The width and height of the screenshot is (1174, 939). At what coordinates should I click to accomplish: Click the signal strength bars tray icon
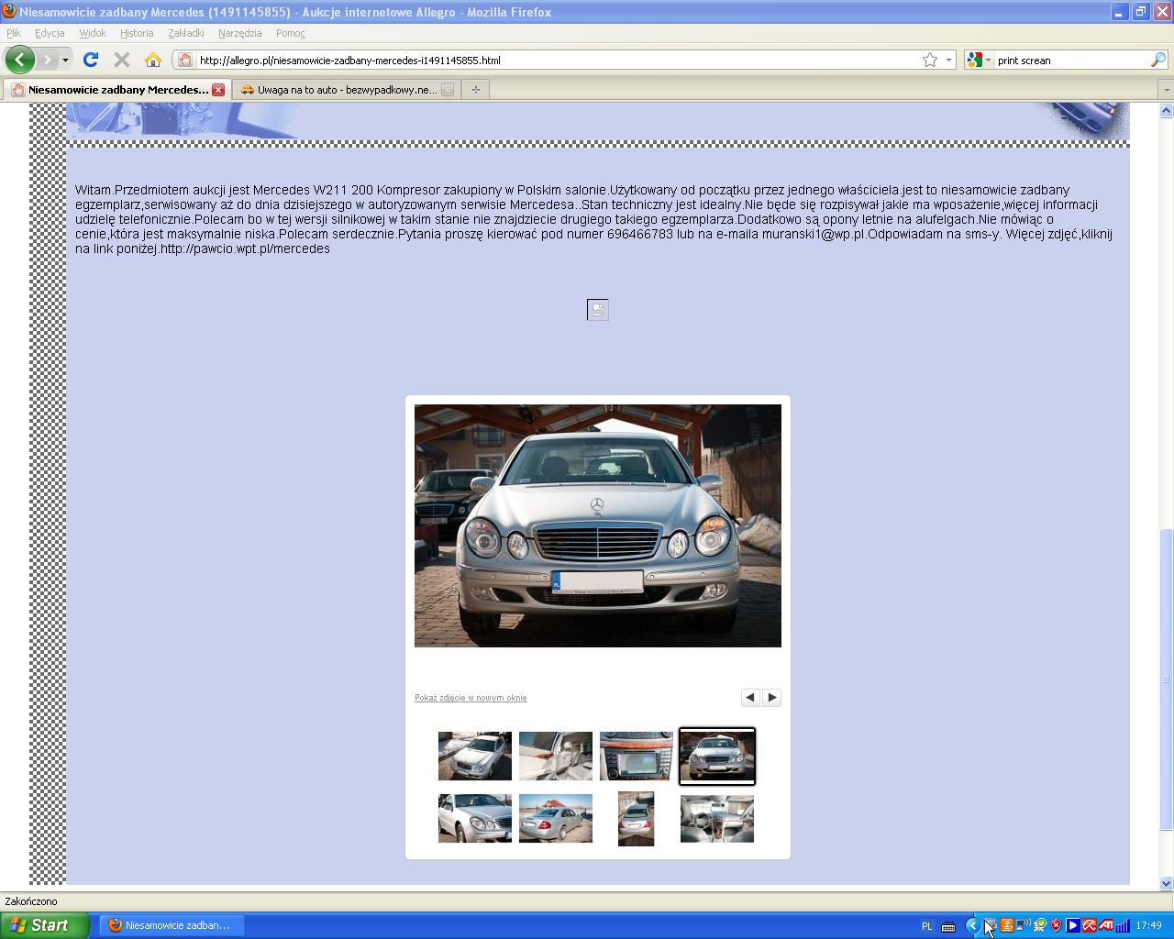point(1123,926)
